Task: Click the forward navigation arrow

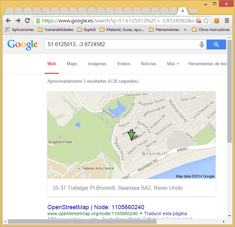Action: (18, 20)
